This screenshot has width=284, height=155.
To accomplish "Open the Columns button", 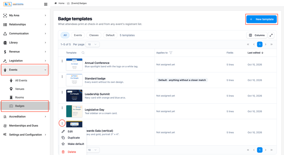I will 257,35.
